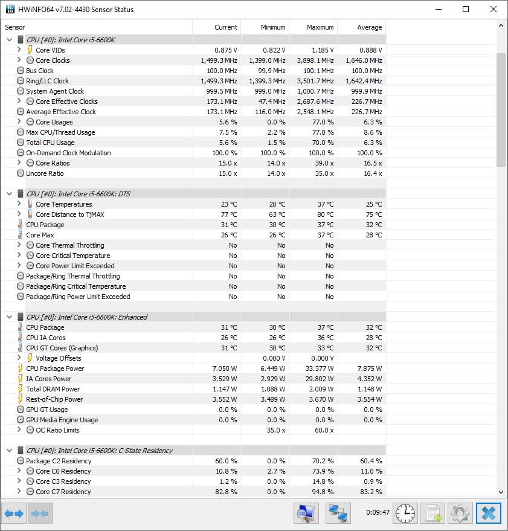This screenshot has width=508, height=531.
Task: Click the lightning icon beside Core VIDs
Action: tap(30, 50)
